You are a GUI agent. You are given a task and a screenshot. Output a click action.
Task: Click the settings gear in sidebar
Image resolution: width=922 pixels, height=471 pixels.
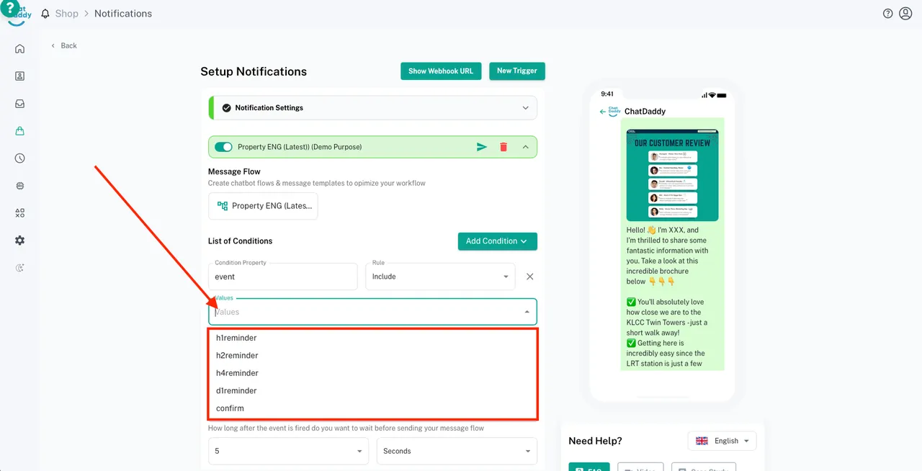click(19, 241)
